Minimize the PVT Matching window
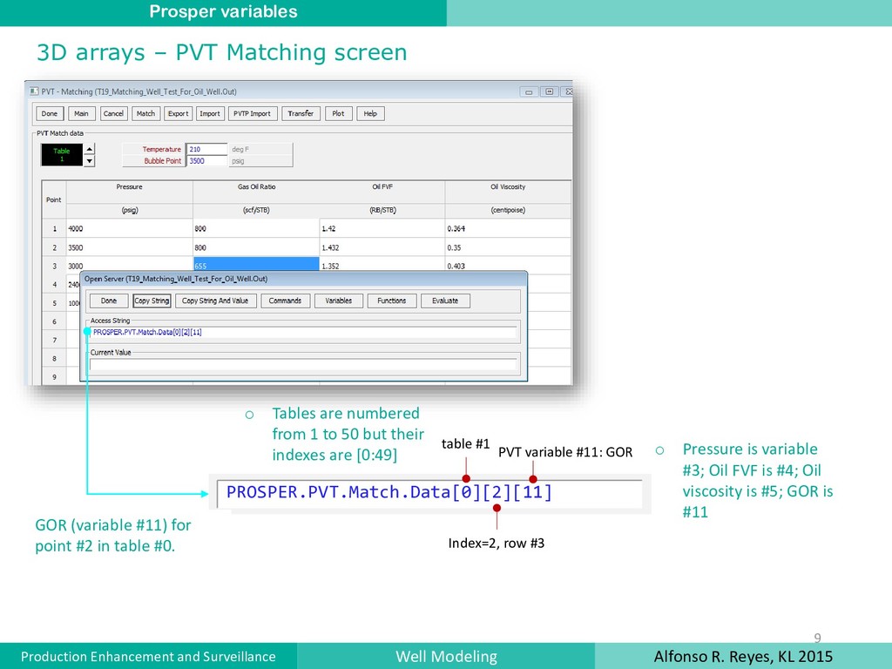This screenshot has height=669, width=892. click(529, 91)
